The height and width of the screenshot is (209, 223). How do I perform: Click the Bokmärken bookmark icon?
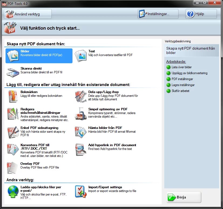(x=13, y=97)
